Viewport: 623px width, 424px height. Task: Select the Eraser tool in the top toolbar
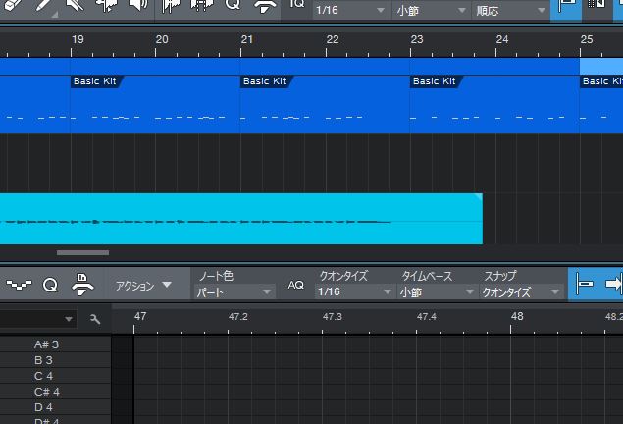pyautogui.click(x=13, y=6)
